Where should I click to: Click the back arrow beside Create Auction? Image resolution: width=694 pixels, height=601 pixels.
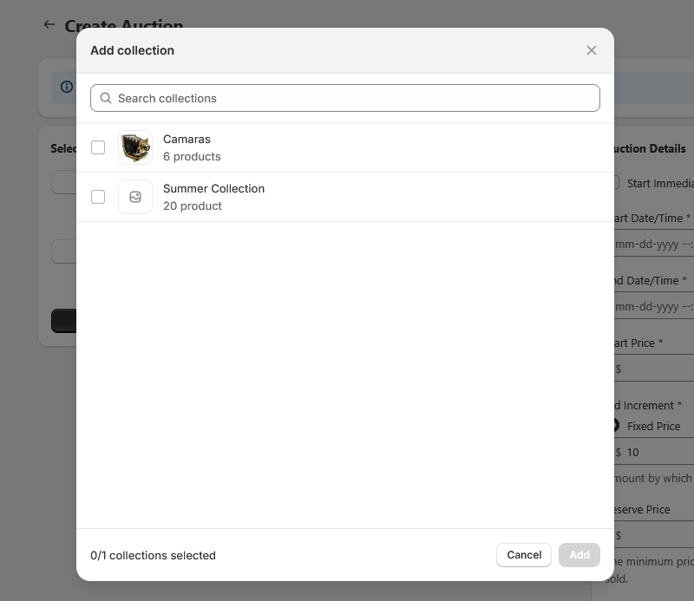coord(49,25)
